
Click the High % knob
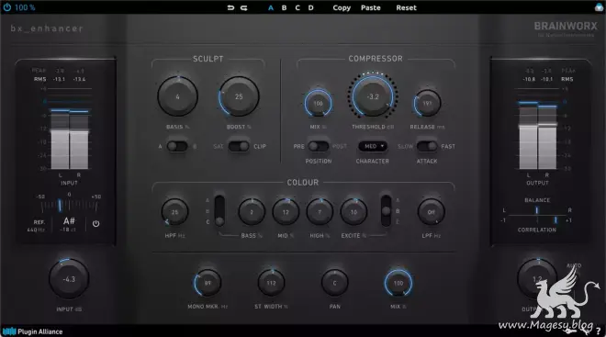pyautogui.click(x=320, y=212)
